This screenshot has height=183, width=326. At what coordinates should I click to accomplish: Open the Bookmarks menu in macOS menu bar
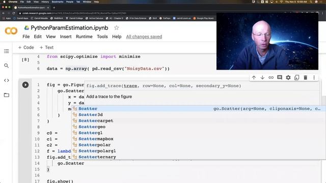(x=58, y=2)
